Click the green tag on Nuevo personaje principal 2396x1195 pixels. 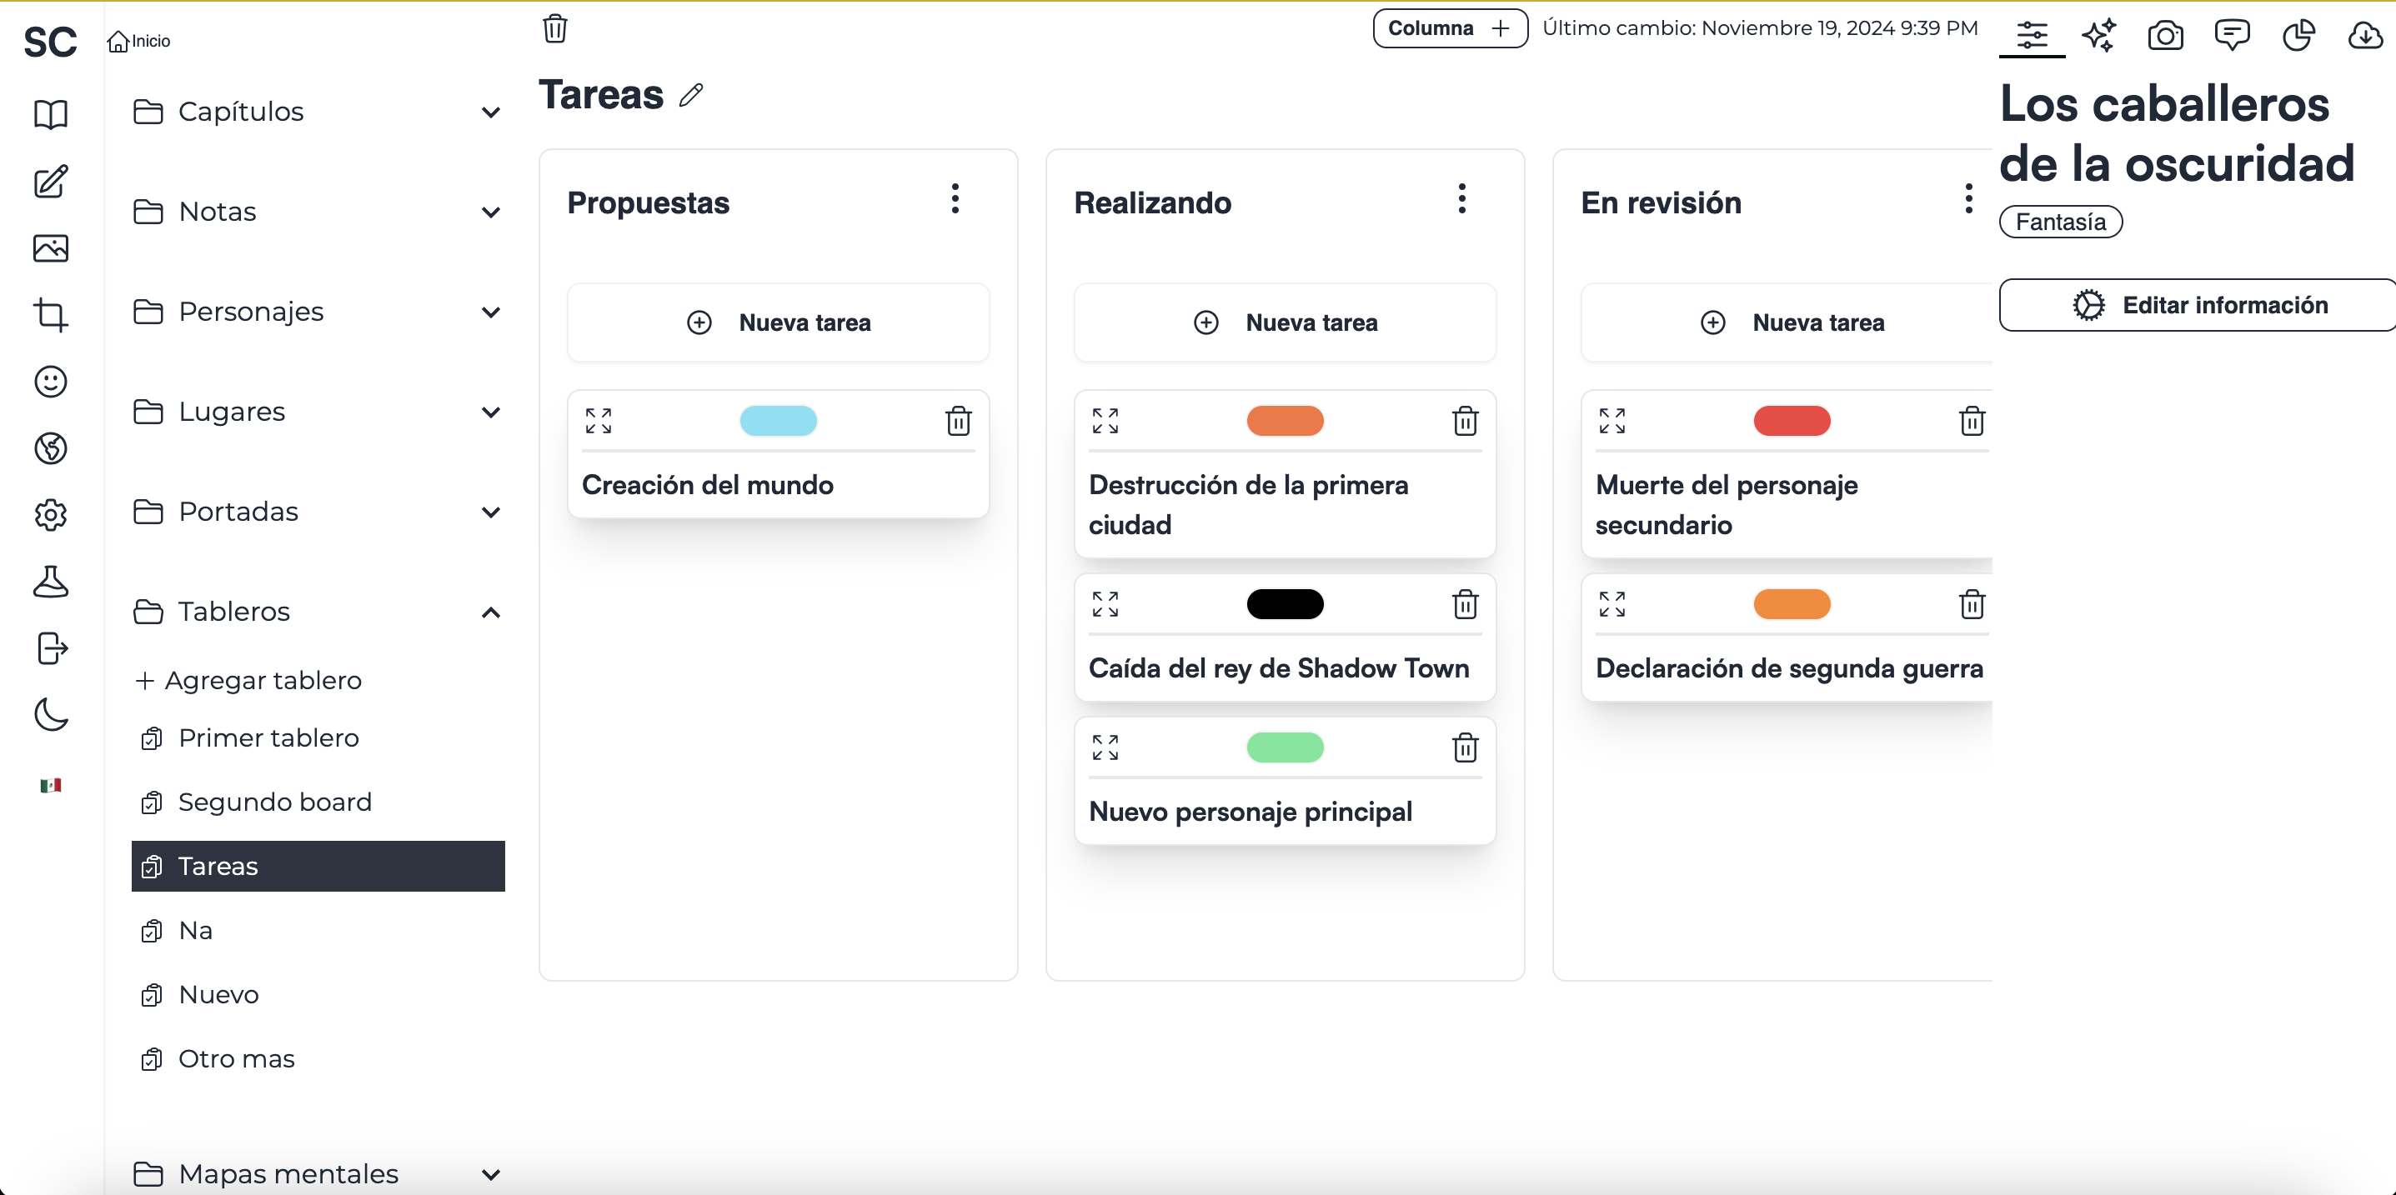pyautogui.click(x=1286, y=747)
